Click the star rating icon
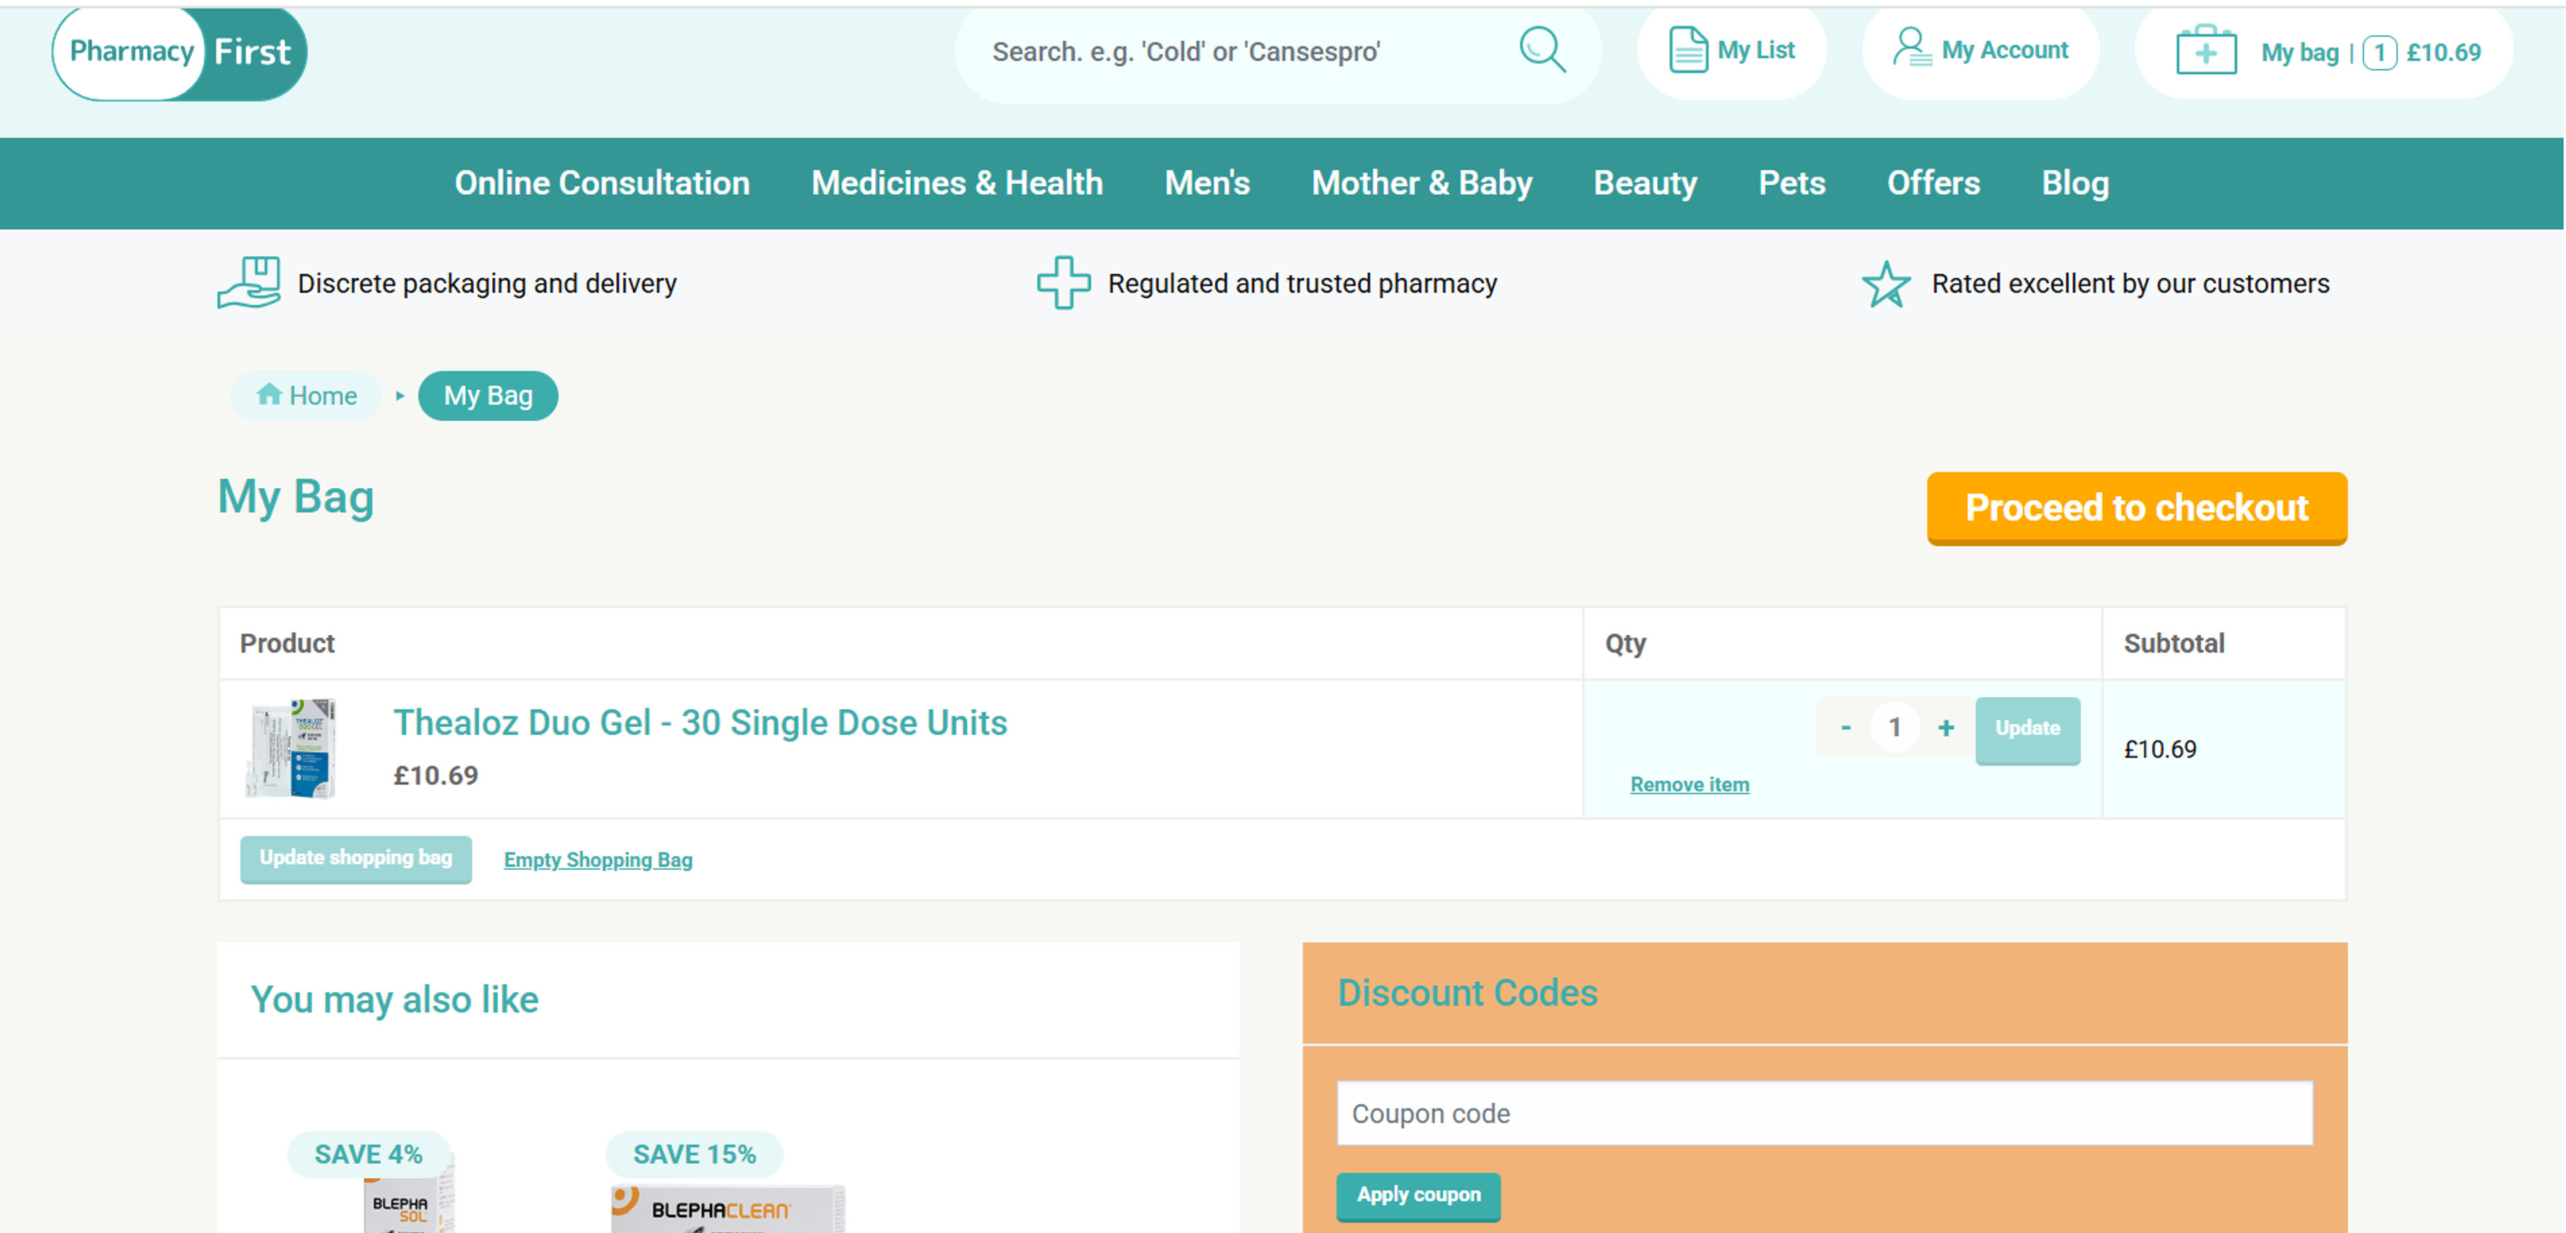Screen dimensions: 2566x1233 coord(1886,285)
